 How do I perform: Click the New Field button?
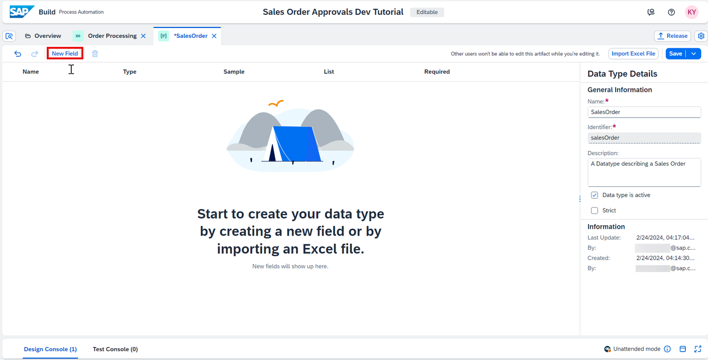point(65,54)
